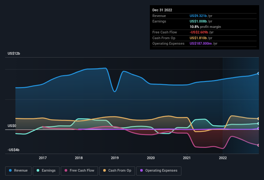Click the -US$4b y-axis label
The image size is (264, 180).
(x=14, y=150)
